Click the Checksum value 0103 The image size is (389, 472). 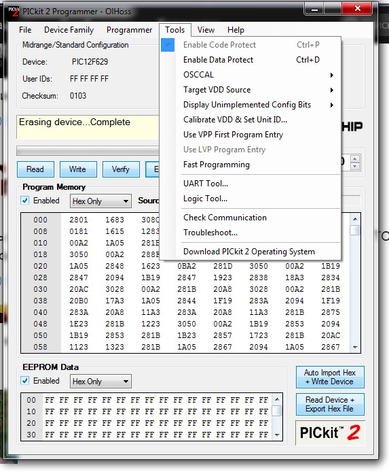pyautogui.click(x=78, y=96)
